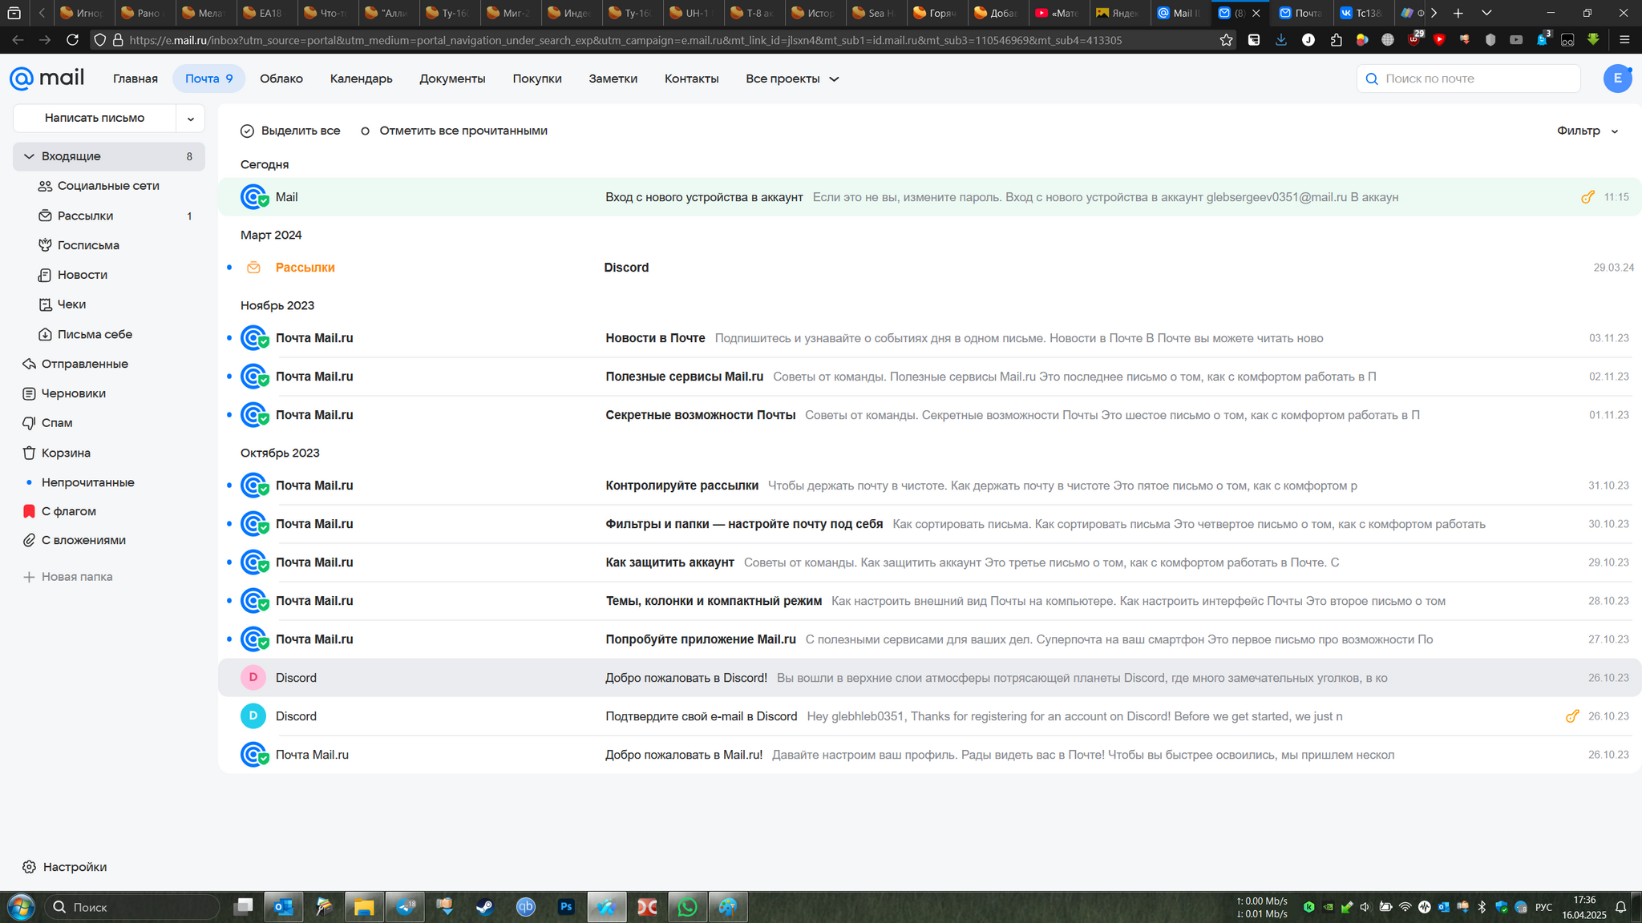Viewport: 1642px width, 923px height.
Task: Click the Написать письмо button
Action: point(95,118)
